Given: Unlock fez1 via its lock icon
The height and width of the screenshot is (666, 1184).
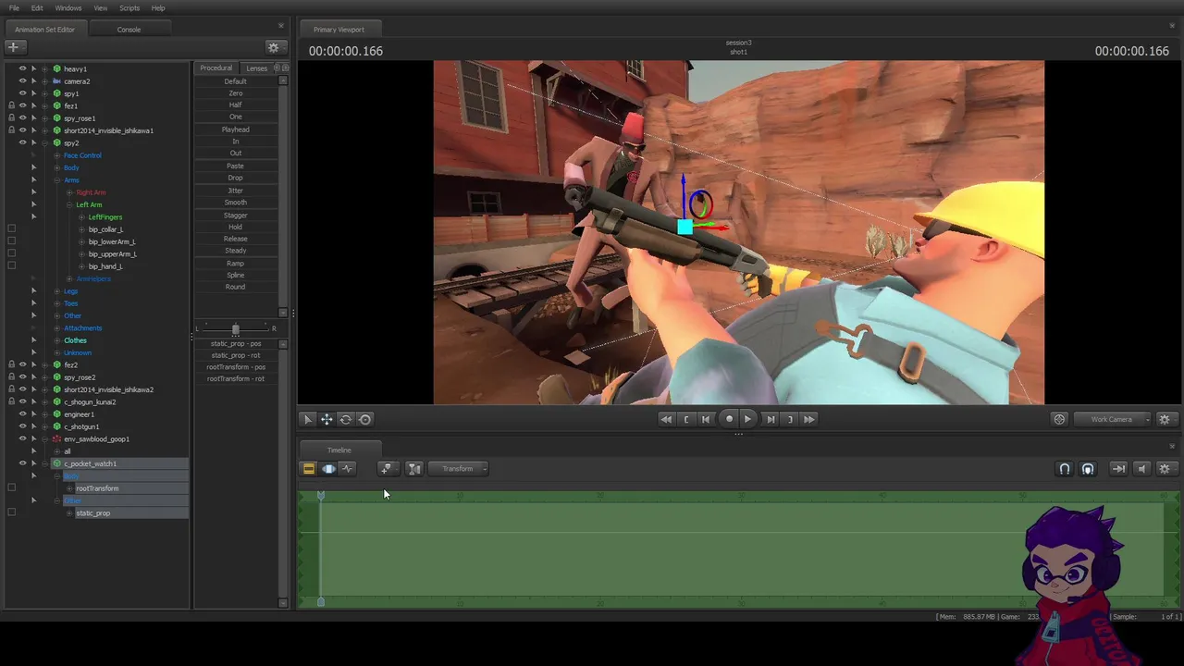Looking at the screenshot, I should [x=11, y=105].
